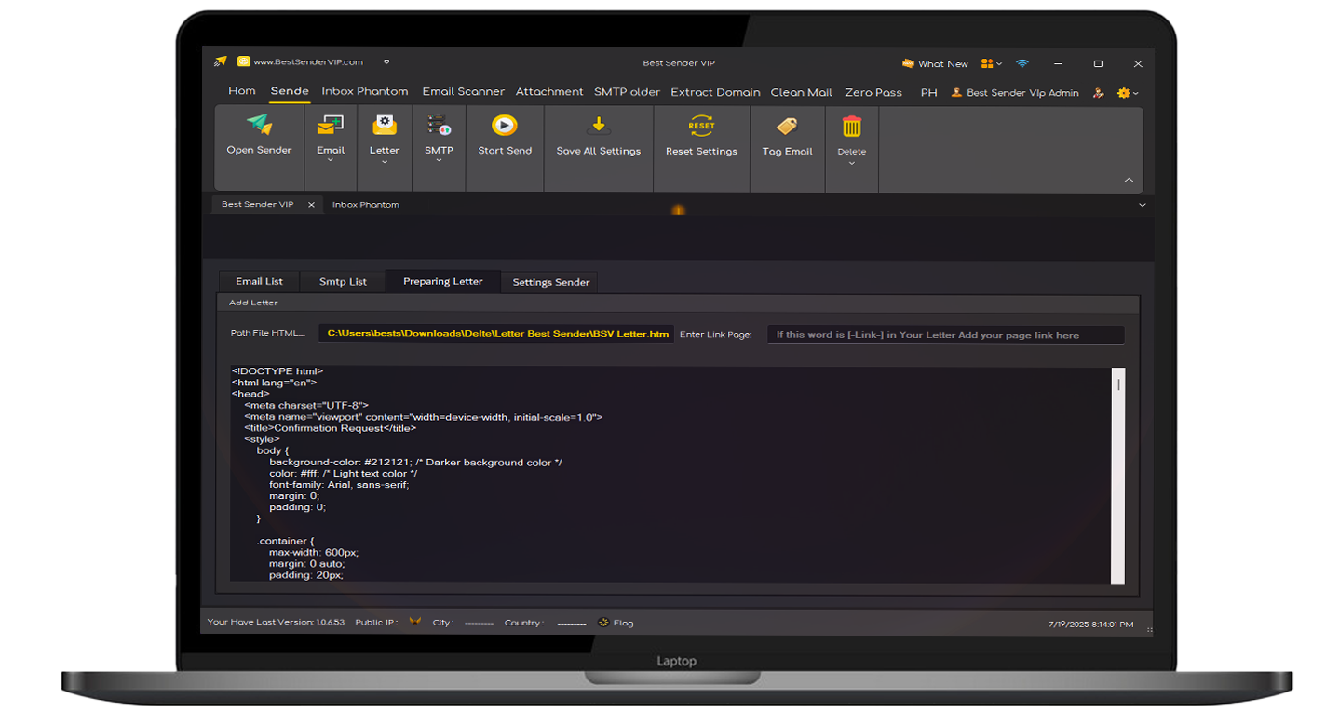1326x726 pixels.
Task: Open the Letter ribbon dropdown
Action: click(x=385, y=160)
